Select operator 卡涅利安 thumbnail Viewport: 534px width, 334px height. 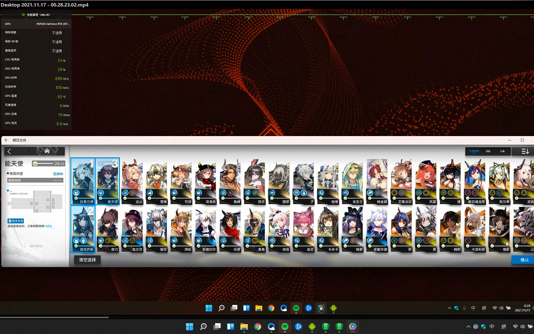475,229
